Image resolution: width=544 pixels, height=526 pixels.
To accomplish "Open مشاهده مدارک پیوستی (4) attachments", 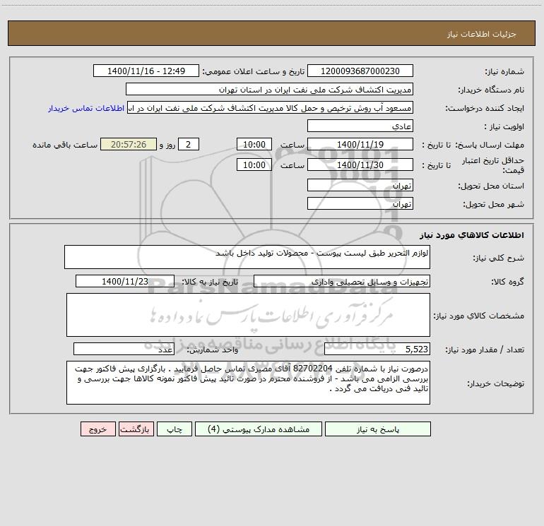I will click(x=259, y=429).
